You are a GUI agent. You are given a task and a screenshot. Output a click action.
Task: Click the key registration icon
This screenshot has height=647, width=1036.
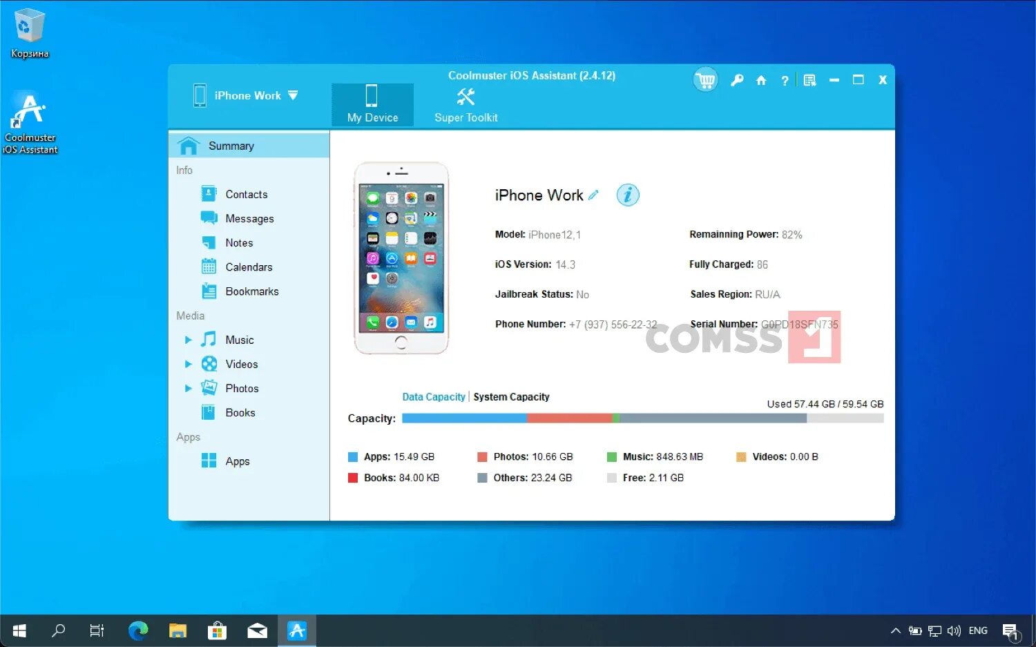point(737,80)
